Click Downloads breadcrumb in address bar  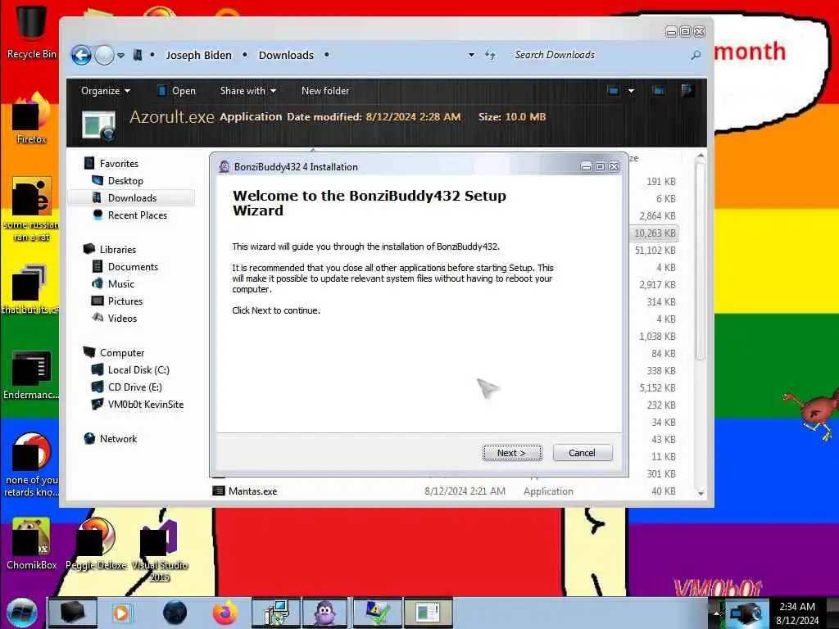[x=286, y=55]
